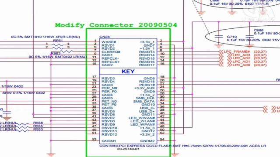Click the +3.3V_1 power pin label
Screen dimensions: 280x157
147,42
